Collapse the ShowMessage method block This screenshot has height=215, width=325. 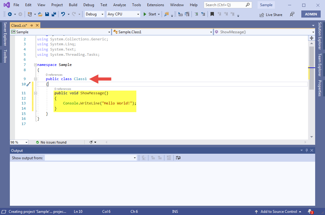coord(36,93)
